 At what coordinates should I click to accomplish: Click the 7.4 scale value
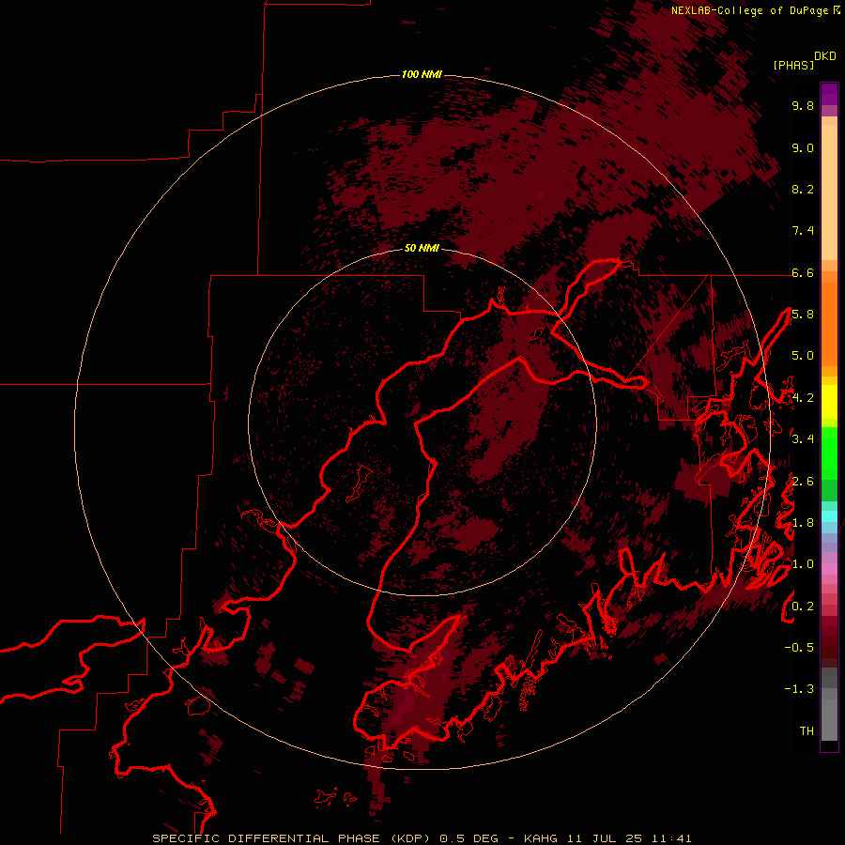(x=803, y=231)
